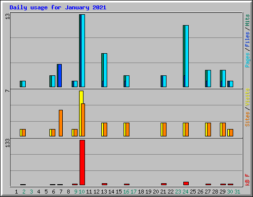The height and width of the screenshot is (197, 253).
Task: Click day label '25' on x-axis
Action: pos(193,192)
